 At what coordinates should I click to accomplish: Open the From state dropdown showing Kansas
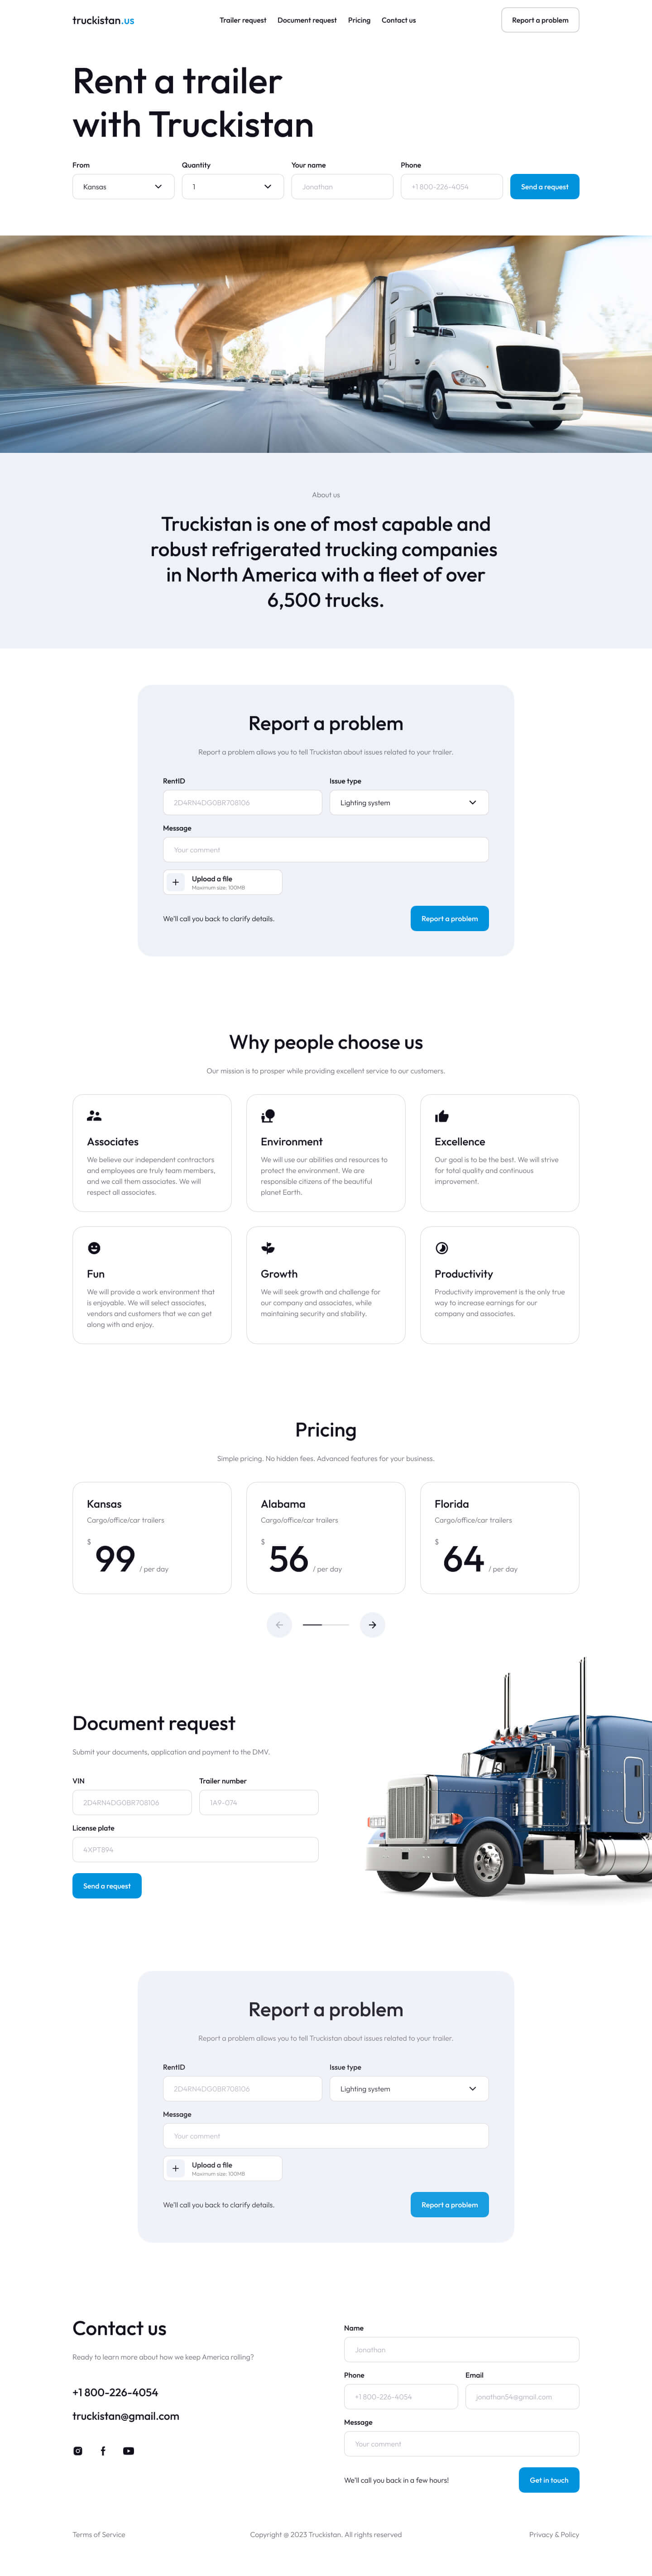[x=123, y=187]
